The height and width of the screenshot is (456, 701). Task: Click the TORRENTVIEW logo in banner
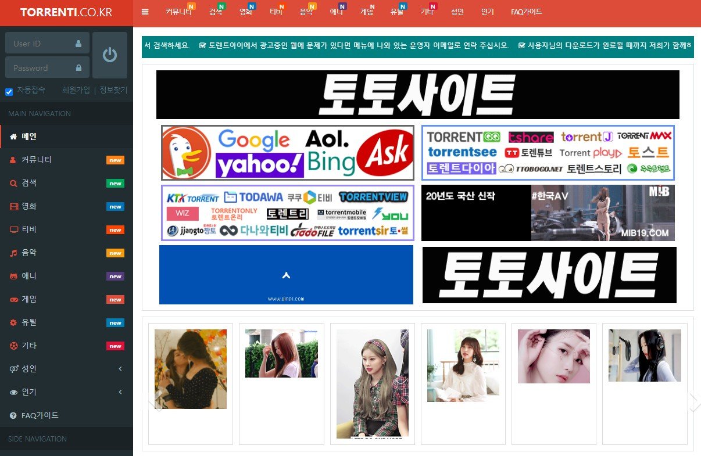coord(374,196)
